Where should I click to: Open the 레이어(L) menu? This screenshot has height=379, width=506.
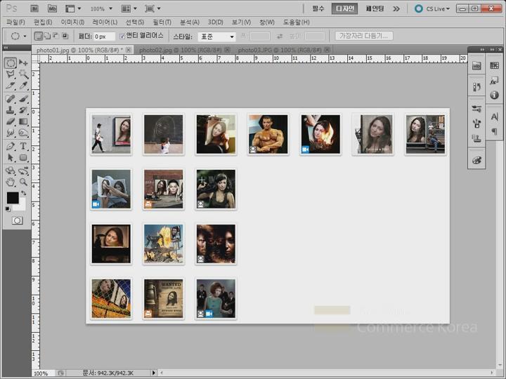[x=105, y=22]
